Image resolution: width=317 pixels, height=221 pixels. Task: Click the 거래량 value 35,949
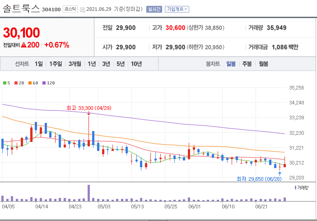click(276, 28)
